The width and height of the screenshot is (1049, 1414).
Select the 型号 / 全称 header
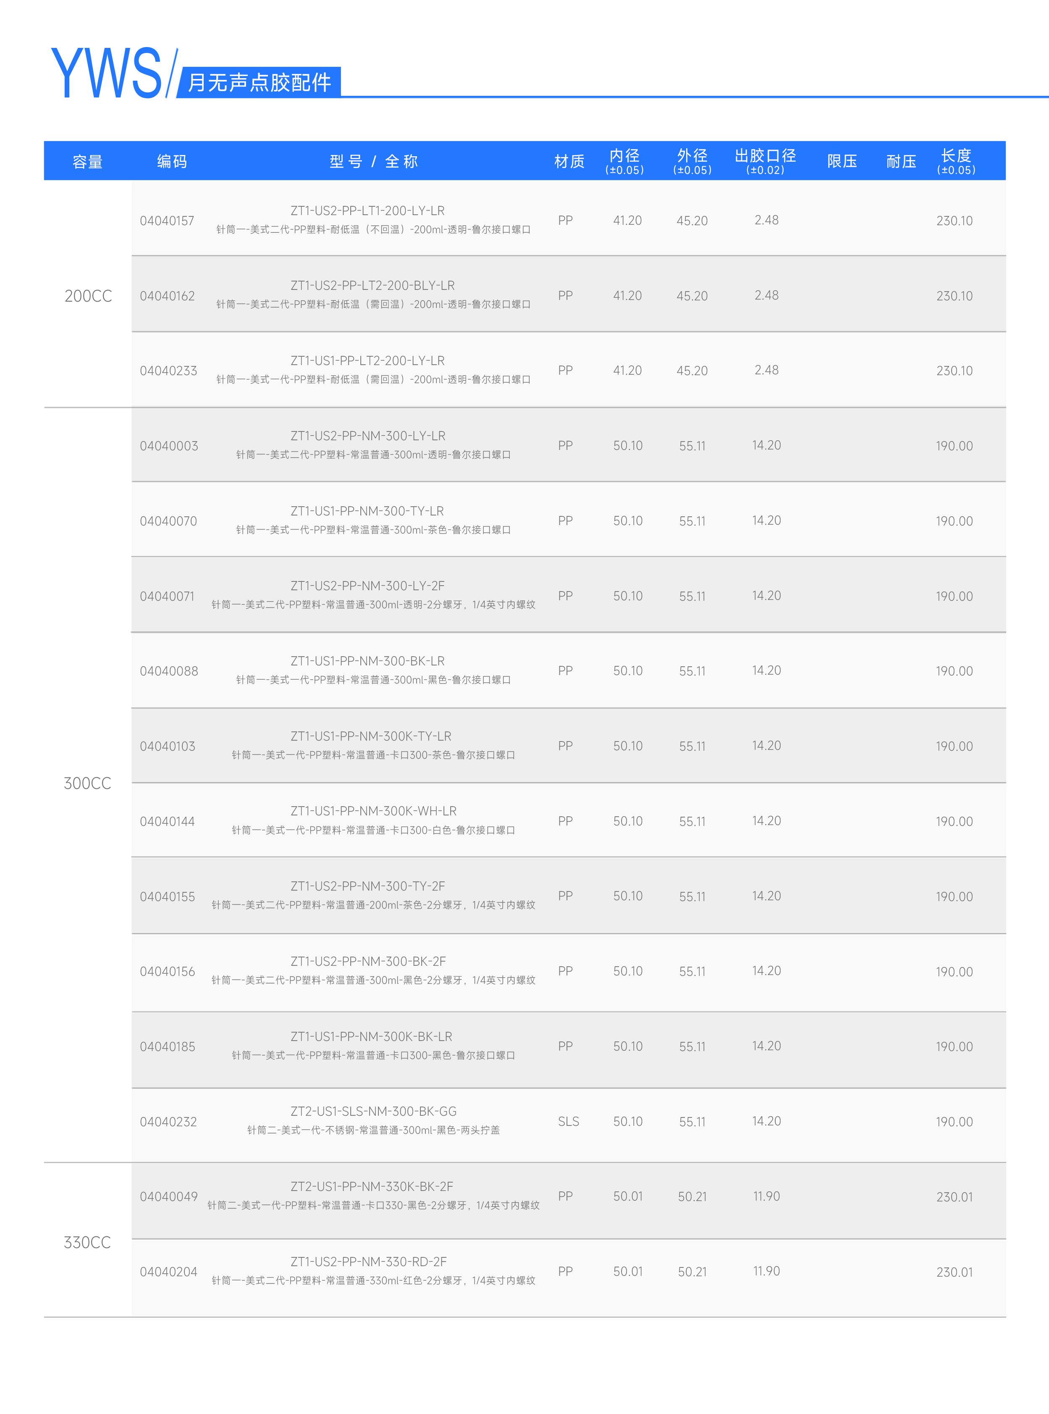tap(373, 161)
